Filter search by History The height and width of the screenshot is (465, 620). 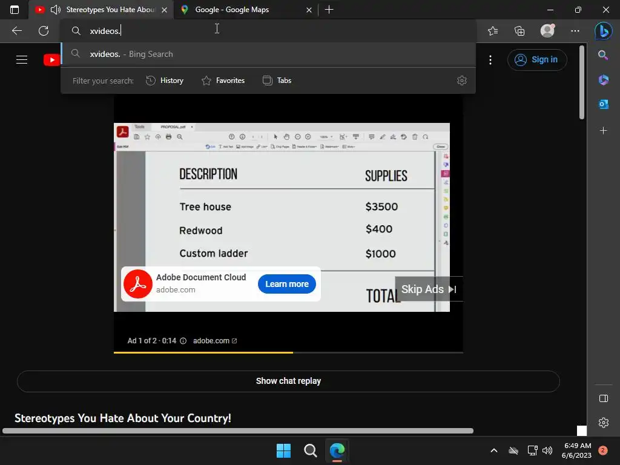165,81
